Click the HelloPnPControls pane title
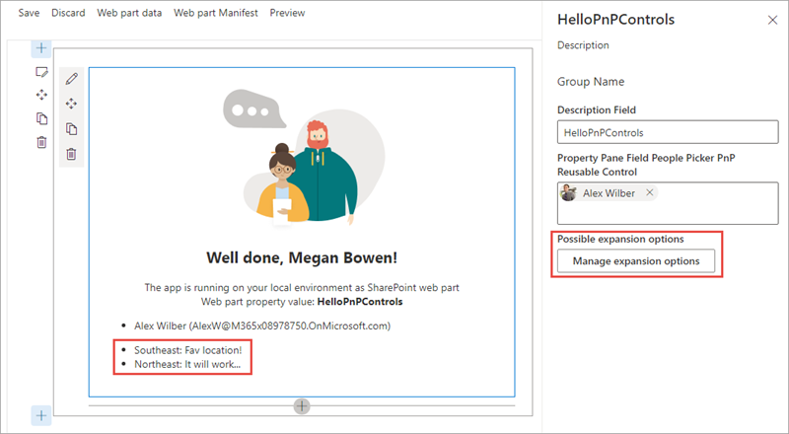 click(615, 20)
